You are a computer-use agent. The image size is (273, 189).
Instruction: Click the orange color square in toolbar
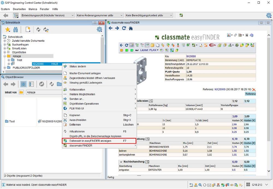pos(121,50)
